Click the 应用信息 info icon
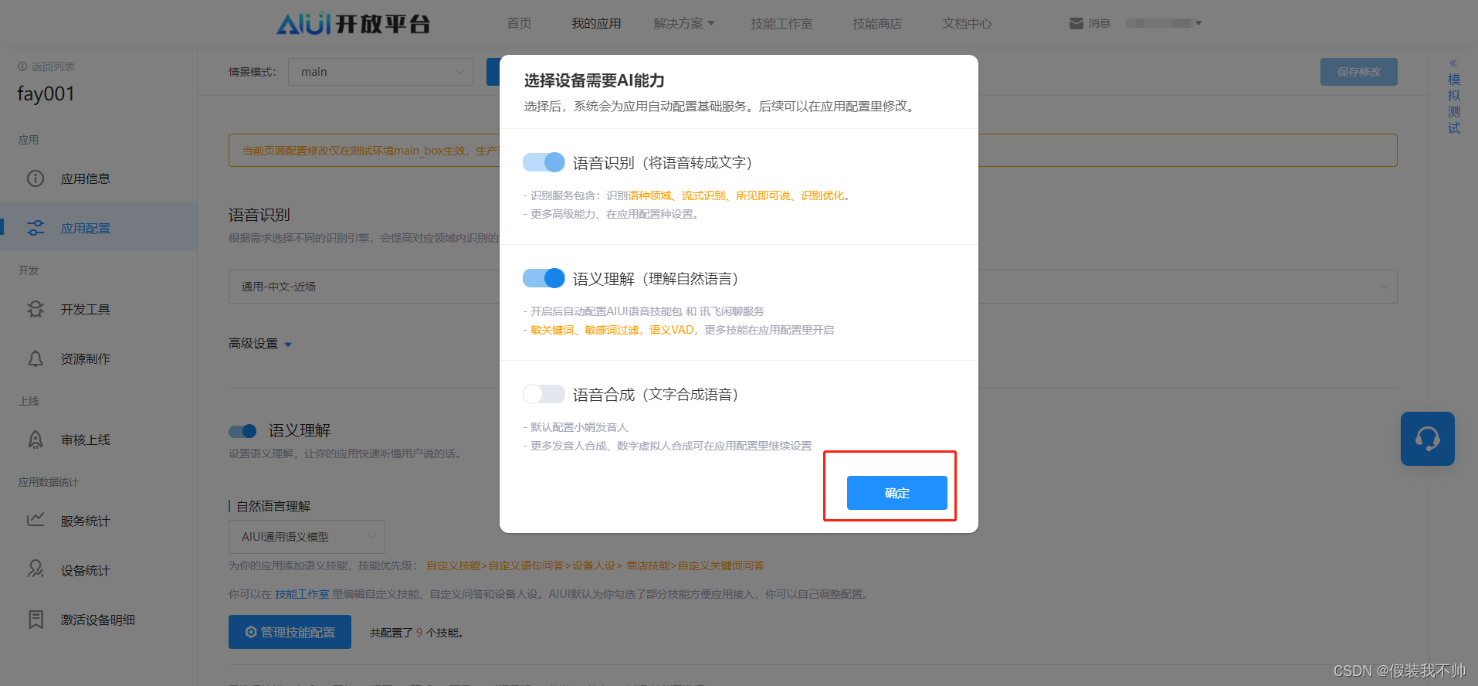The image size is (1478, 686). pos(36,178)
